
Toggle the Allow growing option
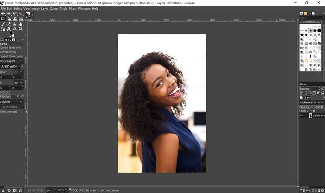[10, 52]
